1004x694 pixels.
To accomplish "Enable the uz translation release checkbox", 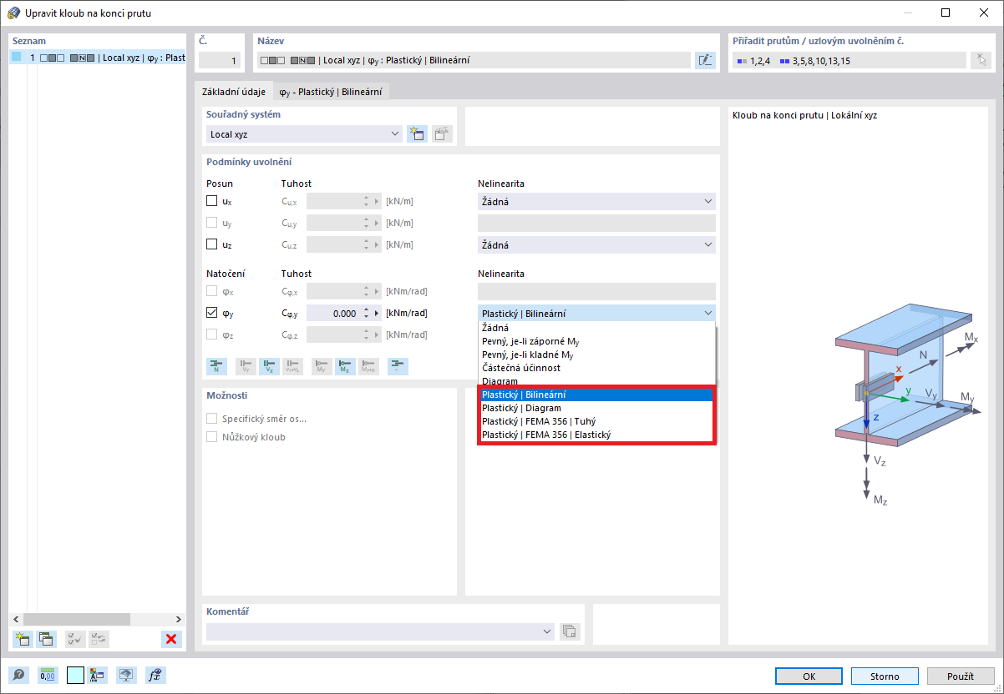I will [x=212, y=244].
